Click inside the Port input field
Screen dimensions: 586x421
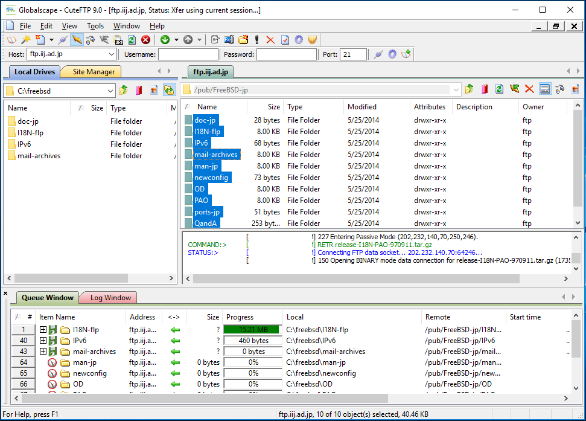(x=353, y=54)
